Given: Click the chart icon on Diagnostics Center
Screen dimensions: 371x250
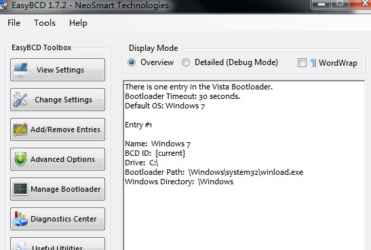Looking at the screenshot, I should pos(20,219).
